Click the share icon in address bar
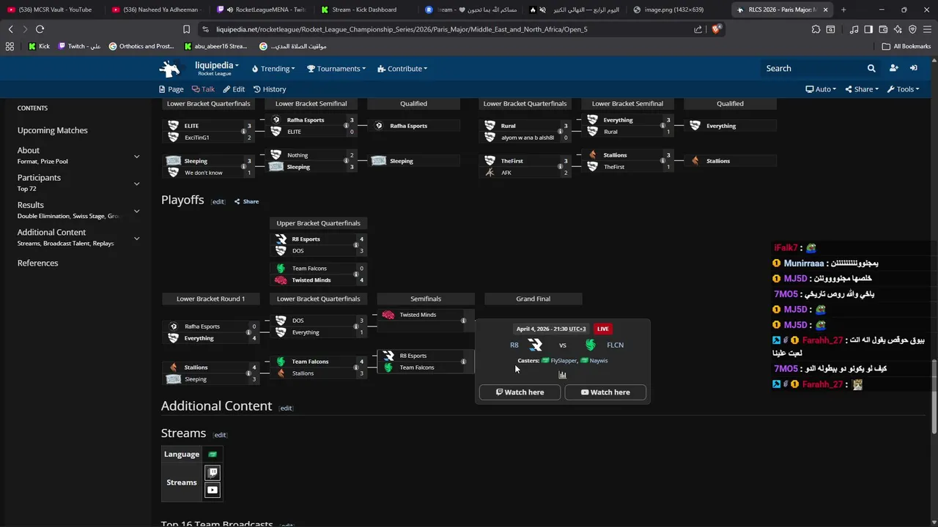938x527 pixels. pyautogui.click(x=698, y=29)
